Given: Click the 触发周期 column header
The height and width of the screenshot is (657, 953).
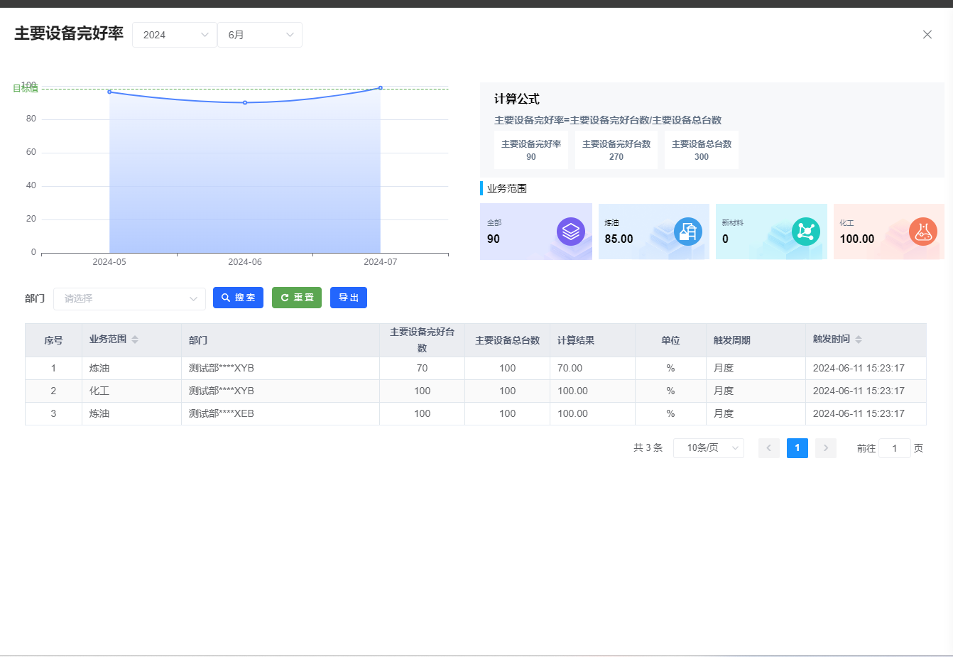Looking at the screenshot, I should 756,340.
